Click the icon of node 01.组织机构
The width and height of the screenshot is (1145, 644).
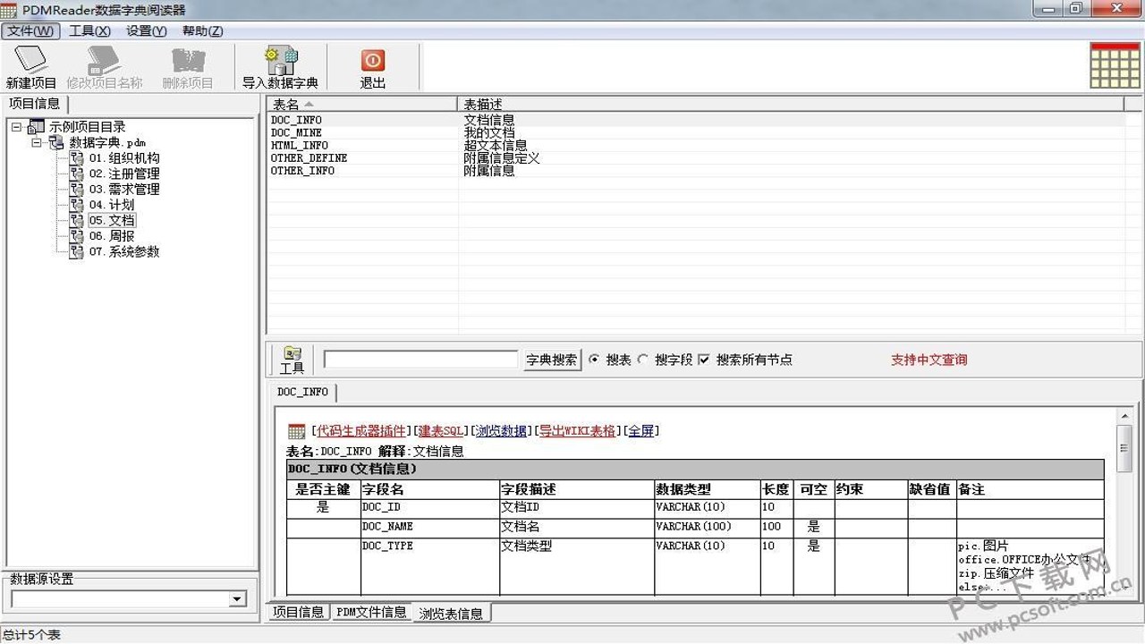click(x=77, y=158)
